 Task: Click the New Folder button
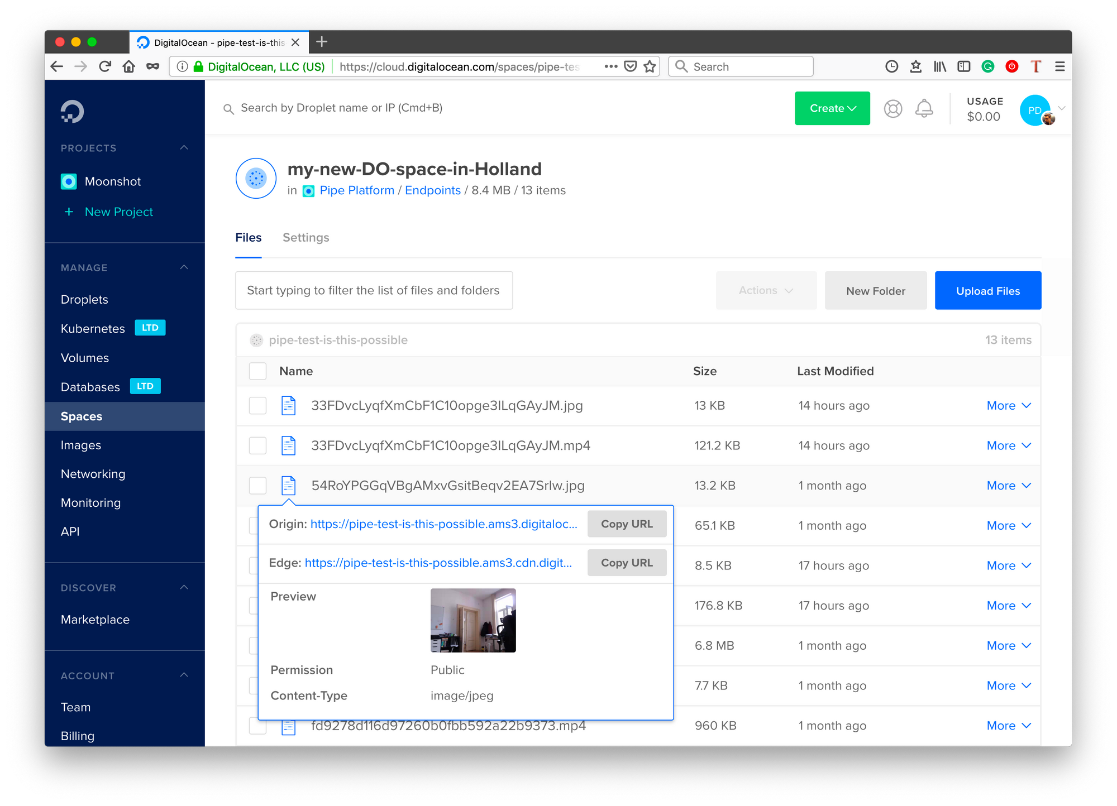(x=876, y=290)
